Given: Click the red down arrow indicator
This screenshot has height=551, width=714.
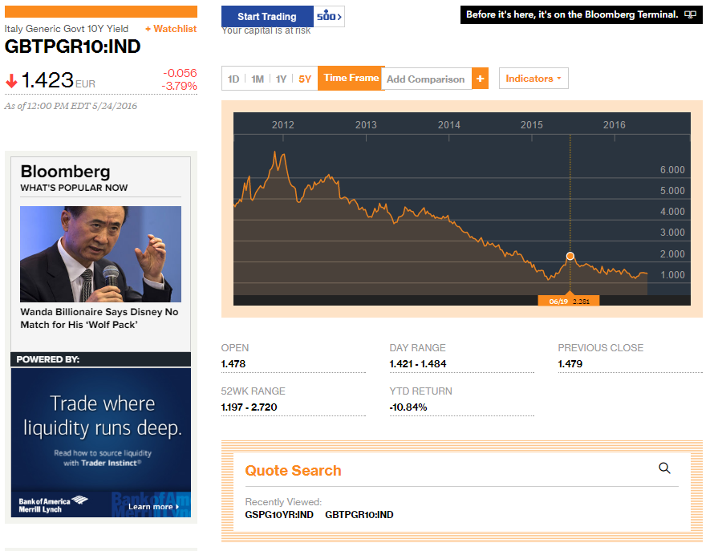Looking at the screenshot, I should point(11,81).
